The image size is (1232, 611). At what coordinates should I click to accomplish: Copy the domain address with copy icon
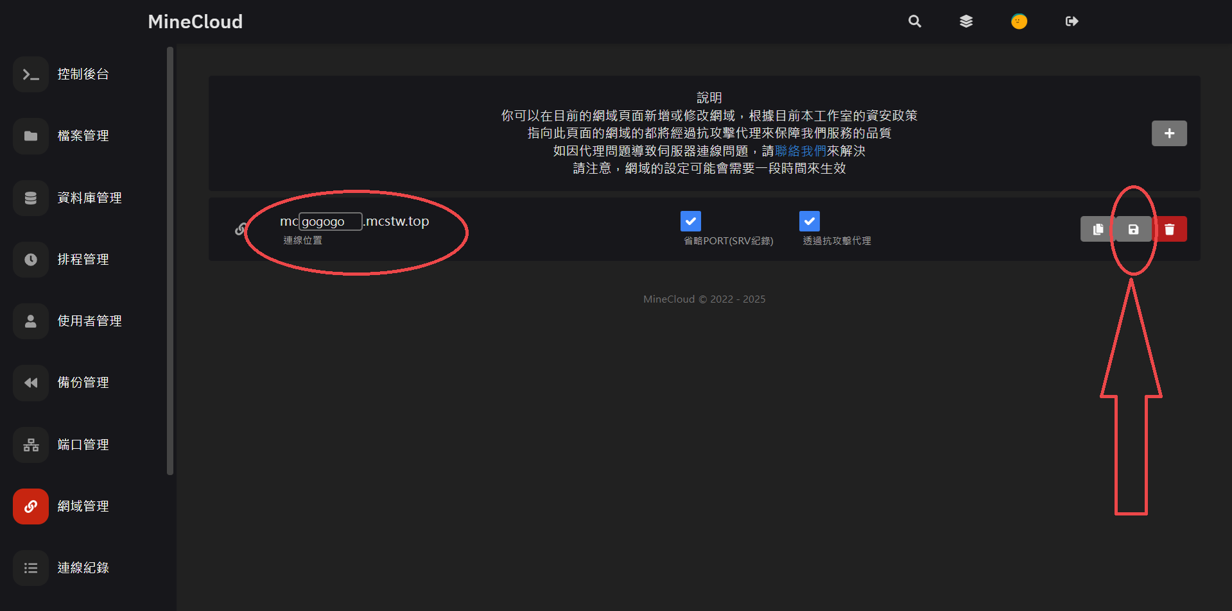tap(1098, 229)
